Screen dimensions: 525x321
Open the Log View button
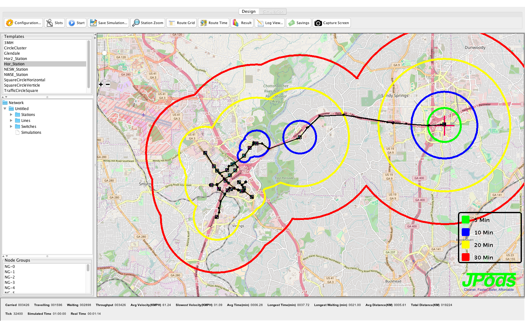coord(270,23)
